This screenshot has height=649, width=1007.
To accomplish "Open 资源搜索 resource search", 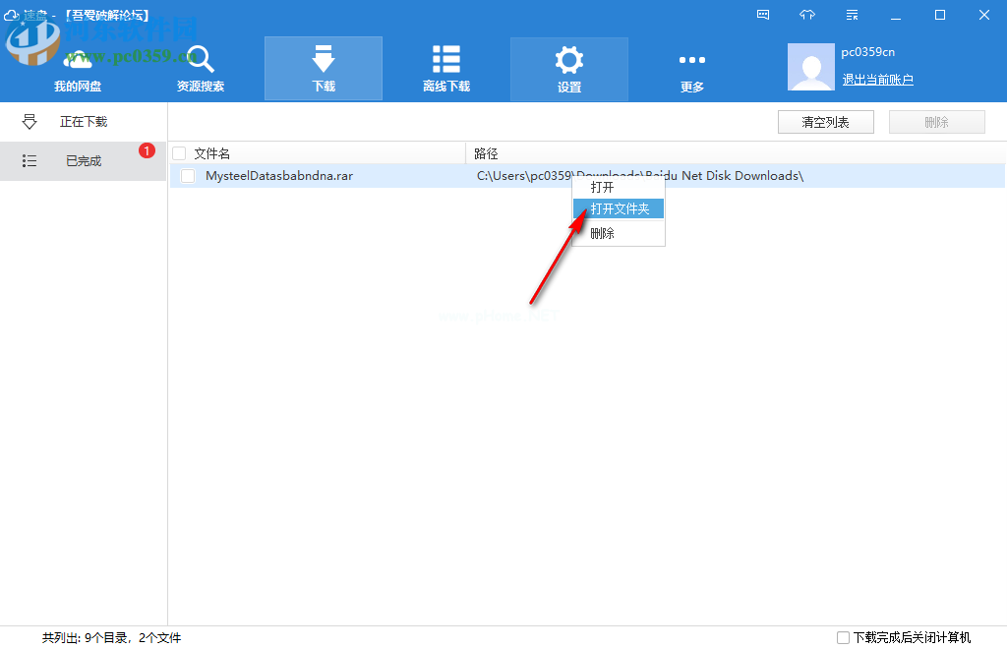I will [x=201, y=69].
